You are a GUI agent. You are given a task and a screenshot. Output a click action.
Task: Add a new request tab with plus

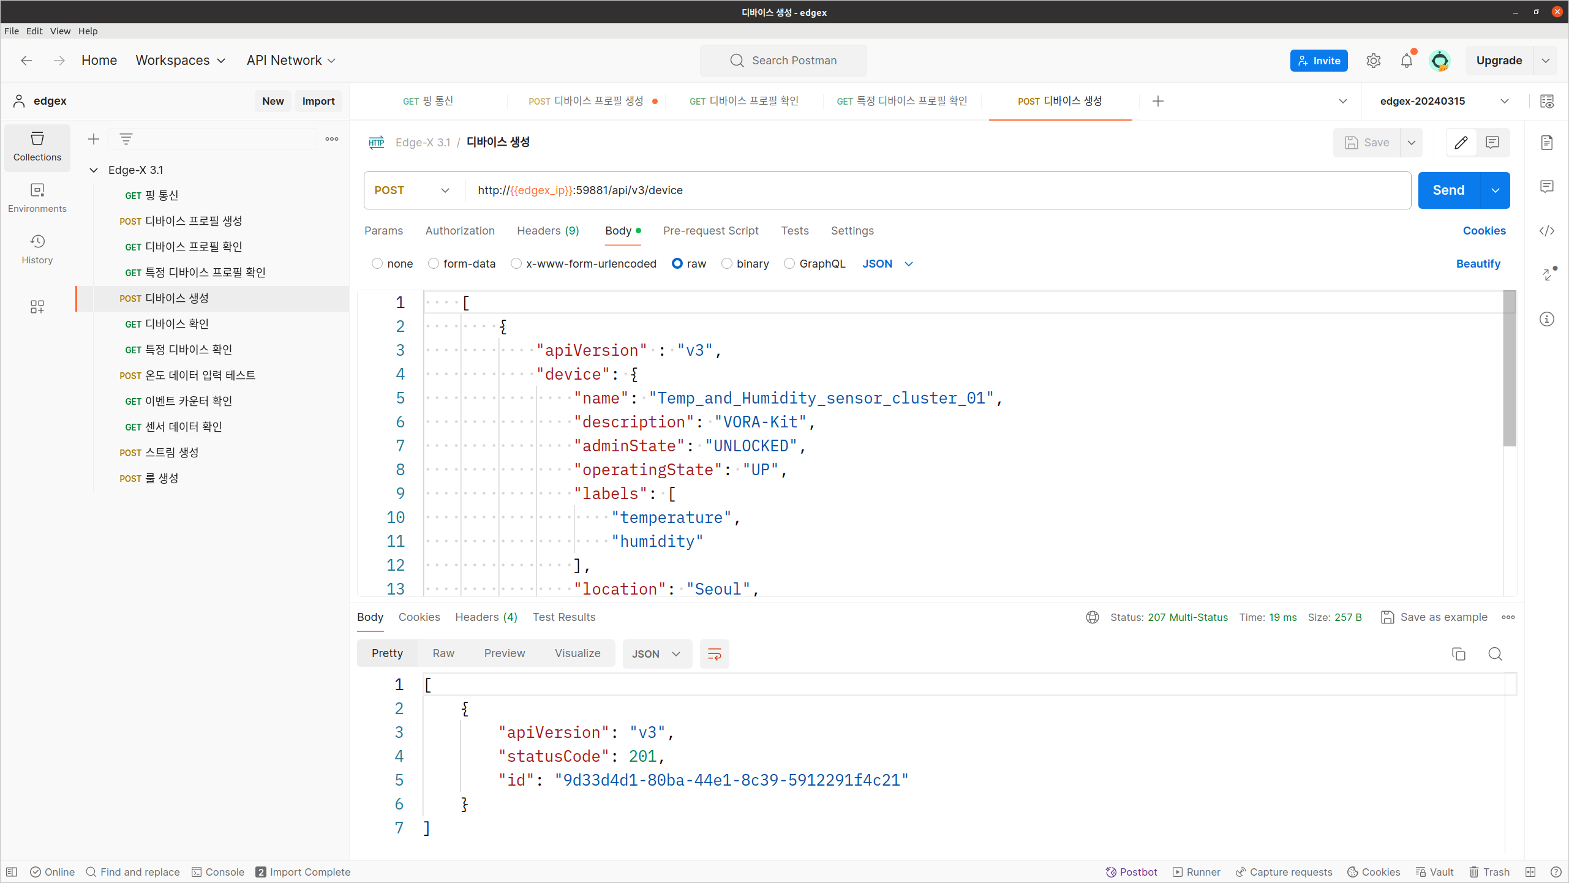(1157, 101)
